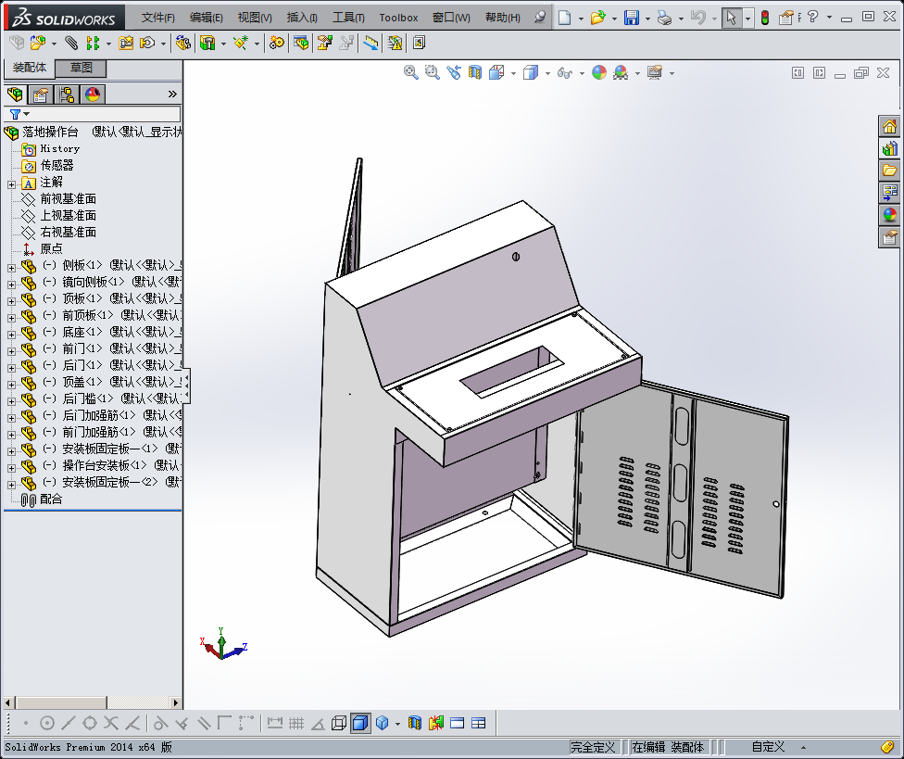The image size is (904, 759).
Task: Click the Zoom to Area icon
Action: 433,72
